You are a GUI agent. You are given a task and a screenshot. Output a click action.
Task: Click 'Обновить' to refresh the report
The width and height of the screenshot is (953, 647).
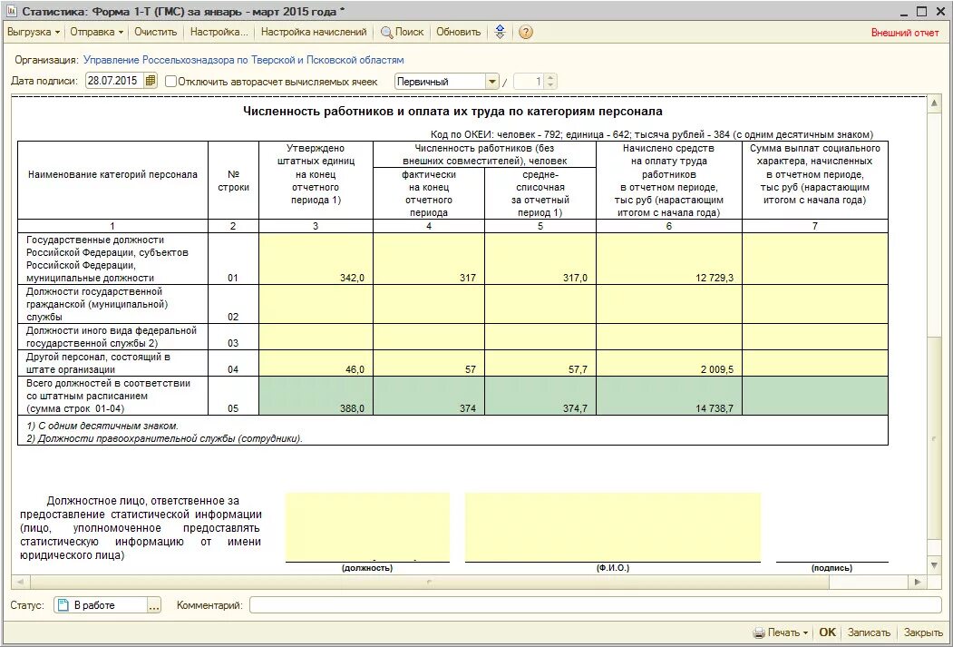(458, 33)
